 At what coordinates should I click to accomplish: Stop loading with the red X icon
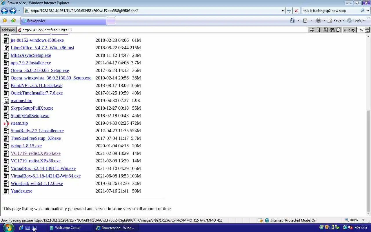click(296, 11)
